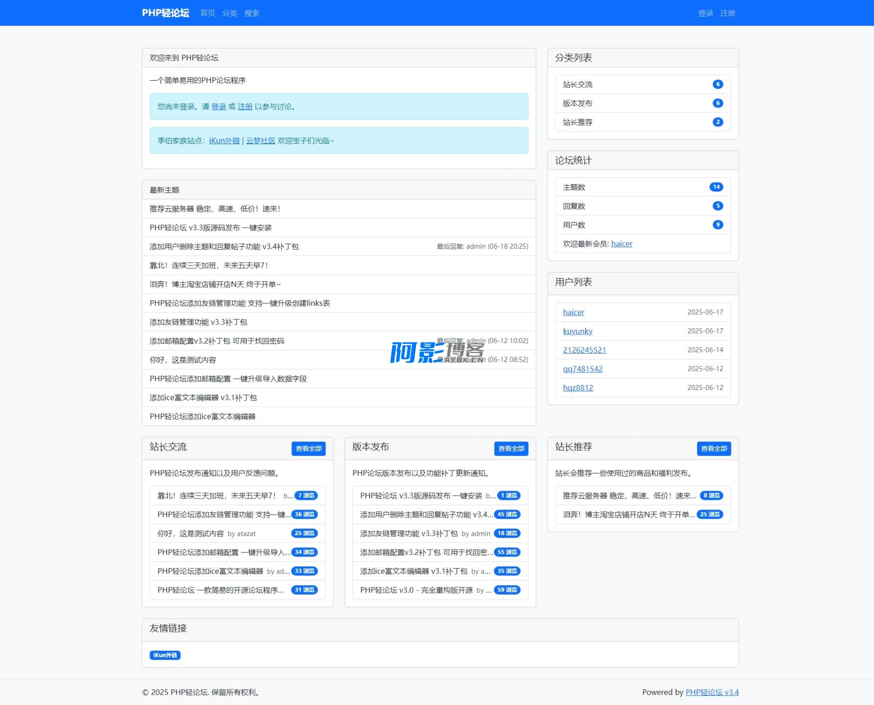Click 查看全部 button in 站长推荐 panel
The height and width of the screenshot is (705, 874).
[714, 449]
